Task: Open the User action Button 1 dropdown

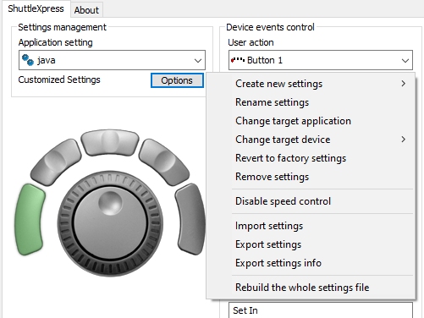Action: point(321,60)
